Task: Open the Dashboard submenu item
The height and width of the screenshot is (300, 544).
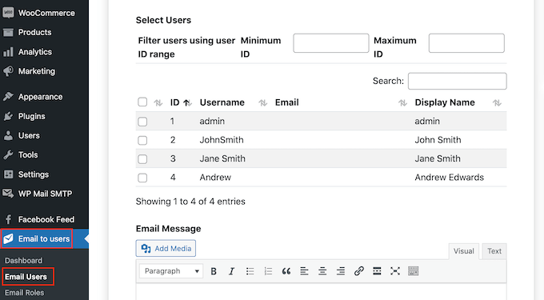Action: click(x=23, y=261)
